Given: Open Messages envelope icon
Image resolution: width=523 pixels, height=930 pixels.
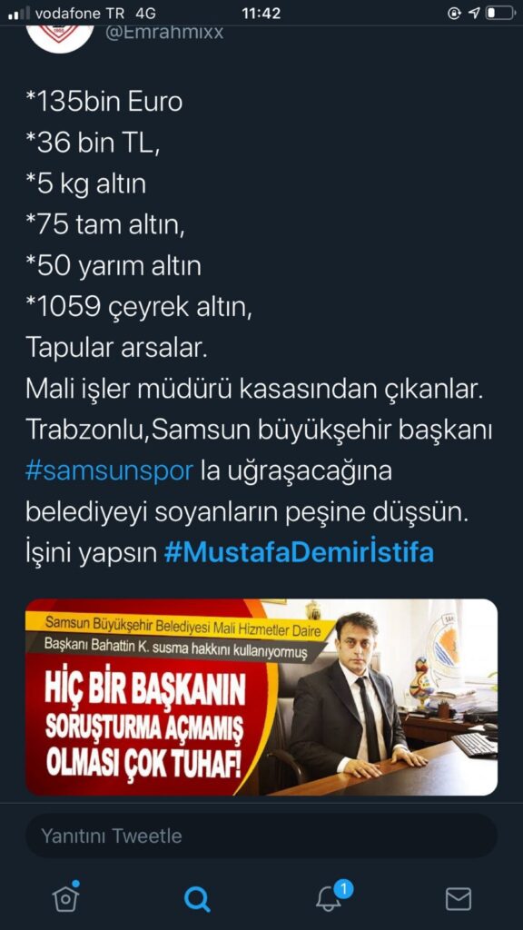Looking at the screenshot, I should 458,899.
